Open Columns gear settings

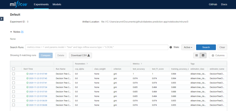[218, 55]
